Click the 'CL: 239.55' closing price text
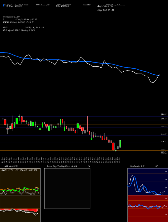 point(62,6)
